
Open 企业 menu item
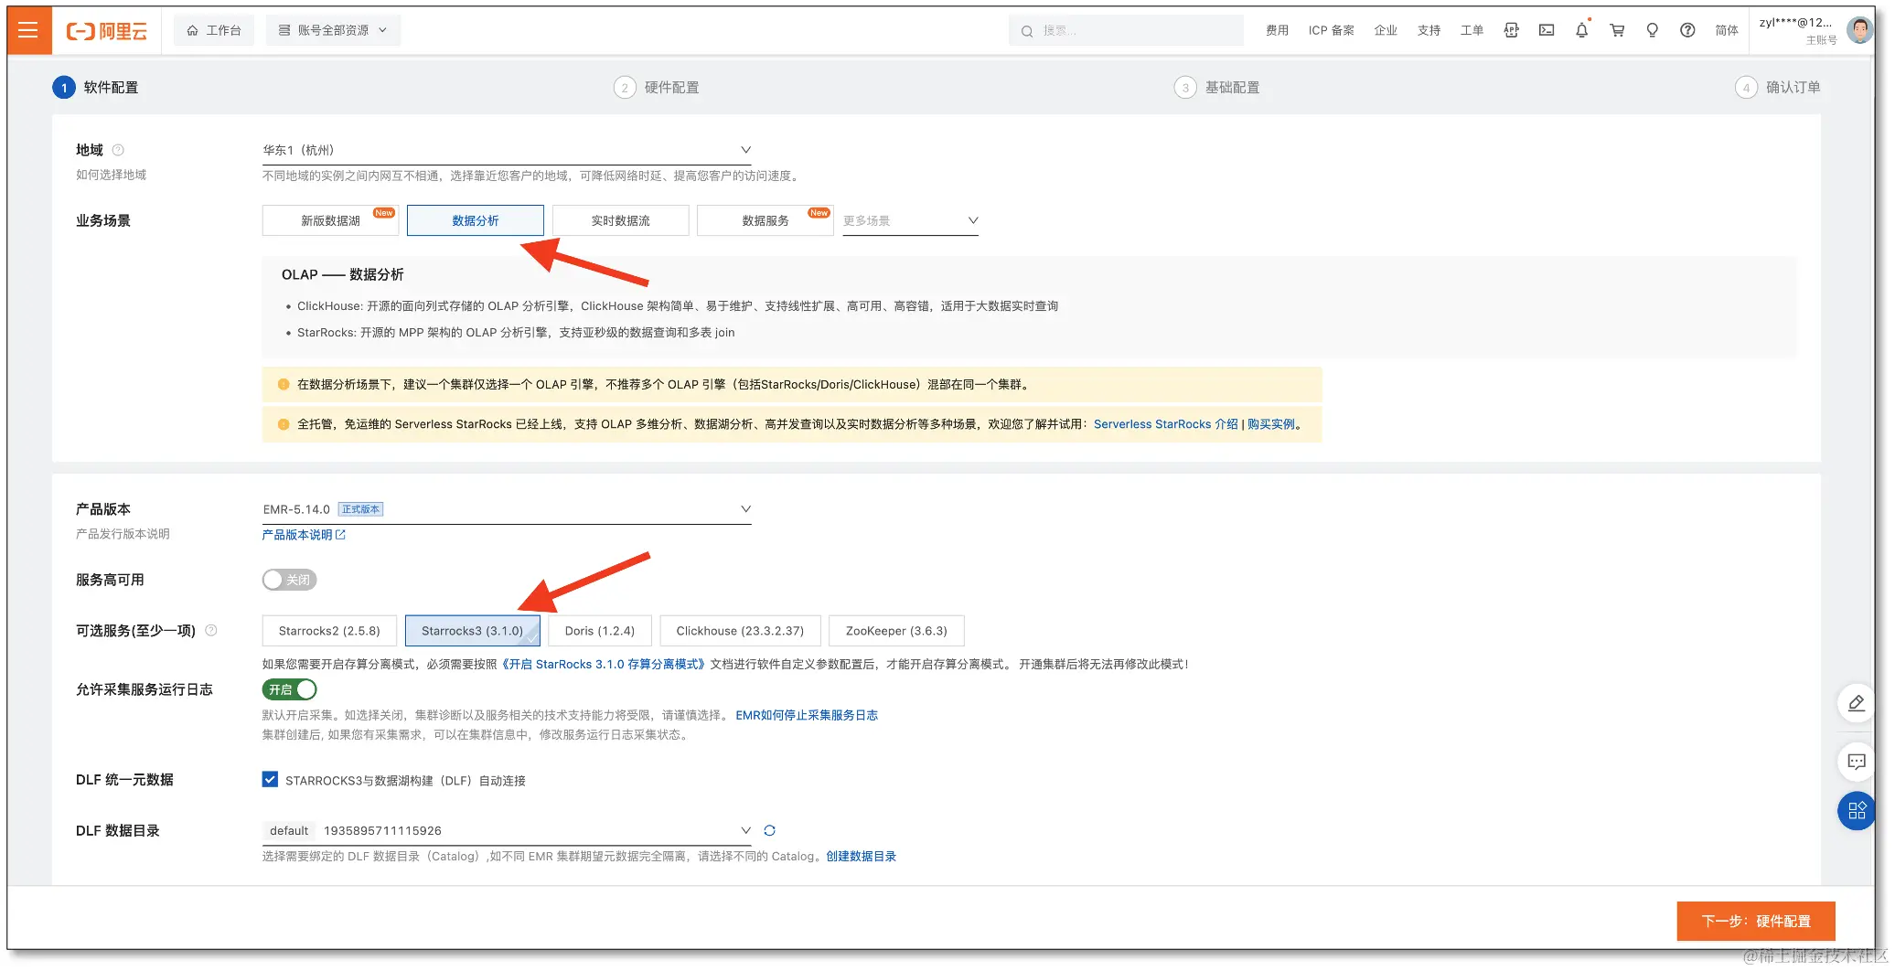click(x=1385, y=30)
